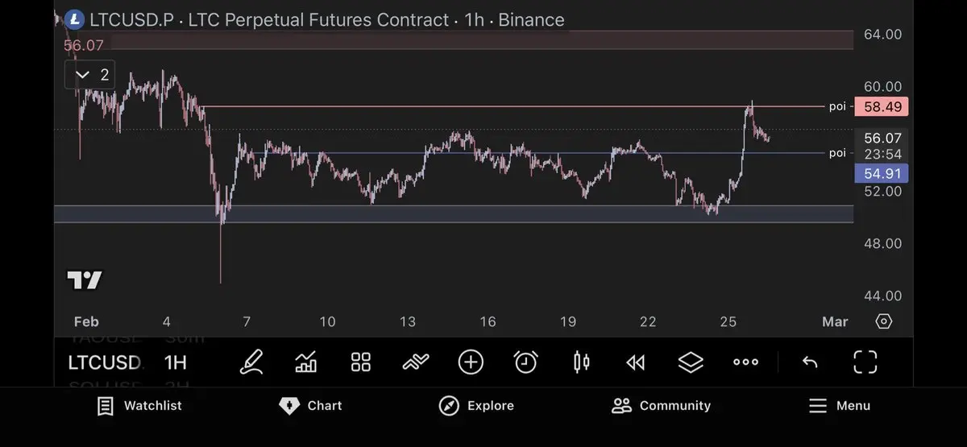Toggle fullscreen chart mode

(x=865, y=362)
